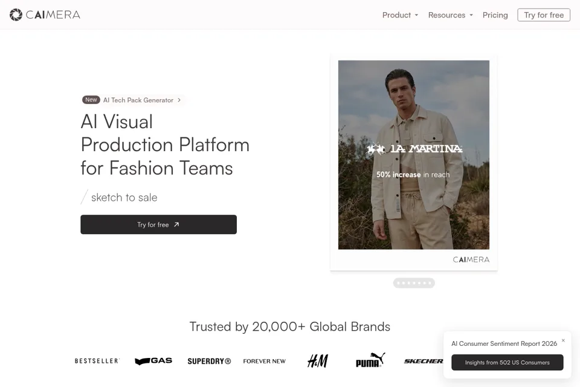Click the outlined Try for free header button

544,15
